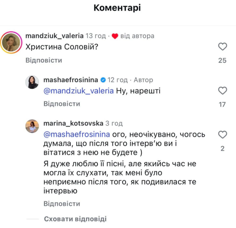Image resolution: width=236 pixels, height=228 pixels.
Task: View the 25 likes count on the first comment
Action: (222, 61)
